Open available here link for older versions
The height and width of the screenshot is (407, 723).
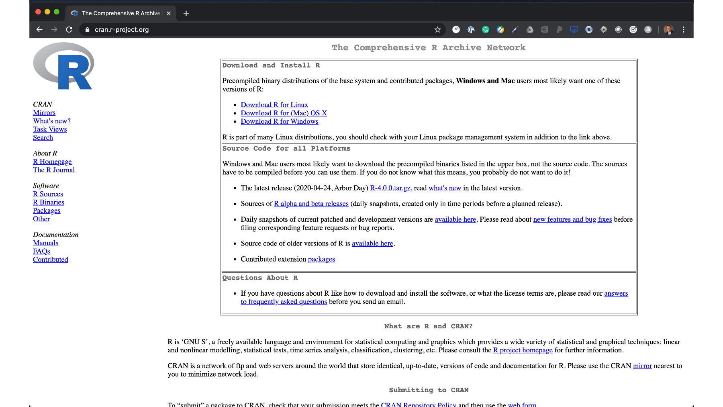372,243
